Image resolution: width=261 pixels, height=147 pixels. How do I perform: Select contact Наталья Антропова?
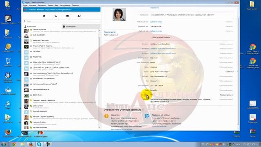[x=61, y=128]
